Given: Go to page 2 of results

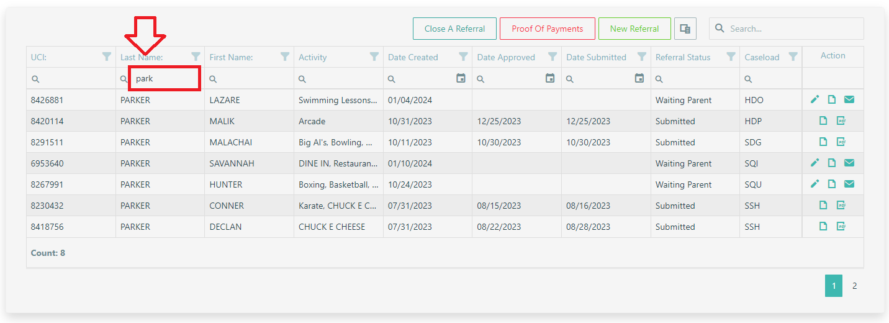Looking at the screenshot, I should (854, 286).
